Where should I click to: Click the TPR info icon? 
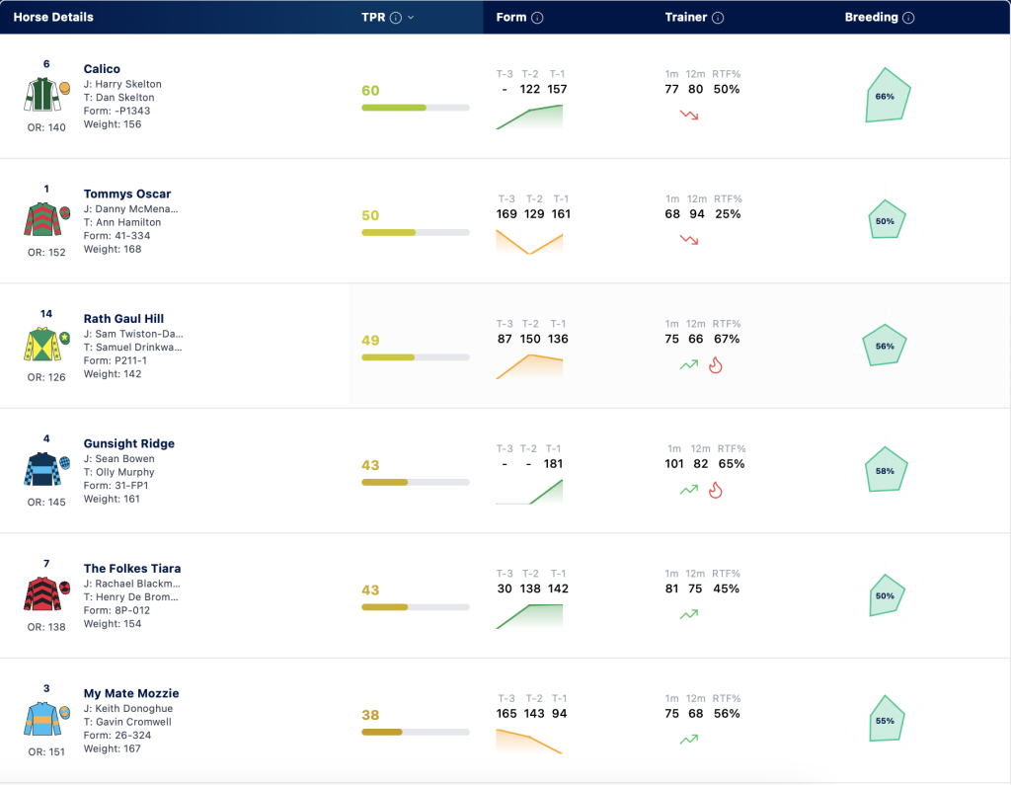pos(396,18)
